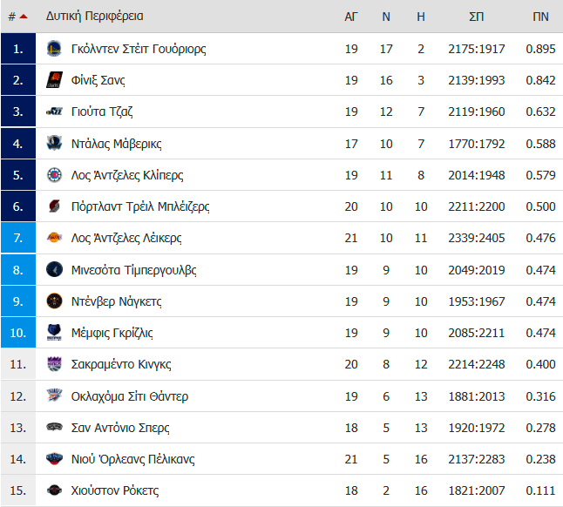The image size is (563, 507).
Task: Sort table by Ν wins column
Action: pos(386,17)
